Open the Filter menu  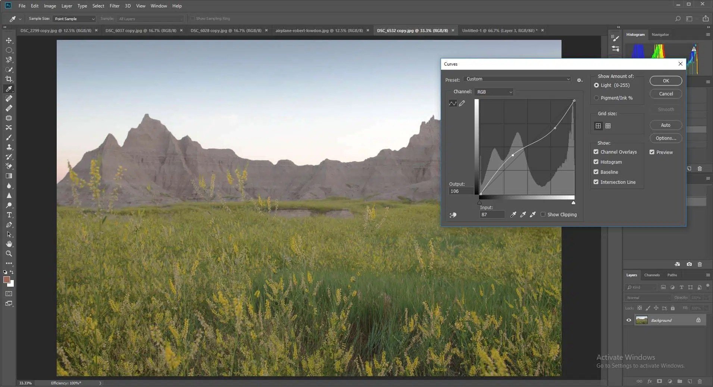[114, 6]
